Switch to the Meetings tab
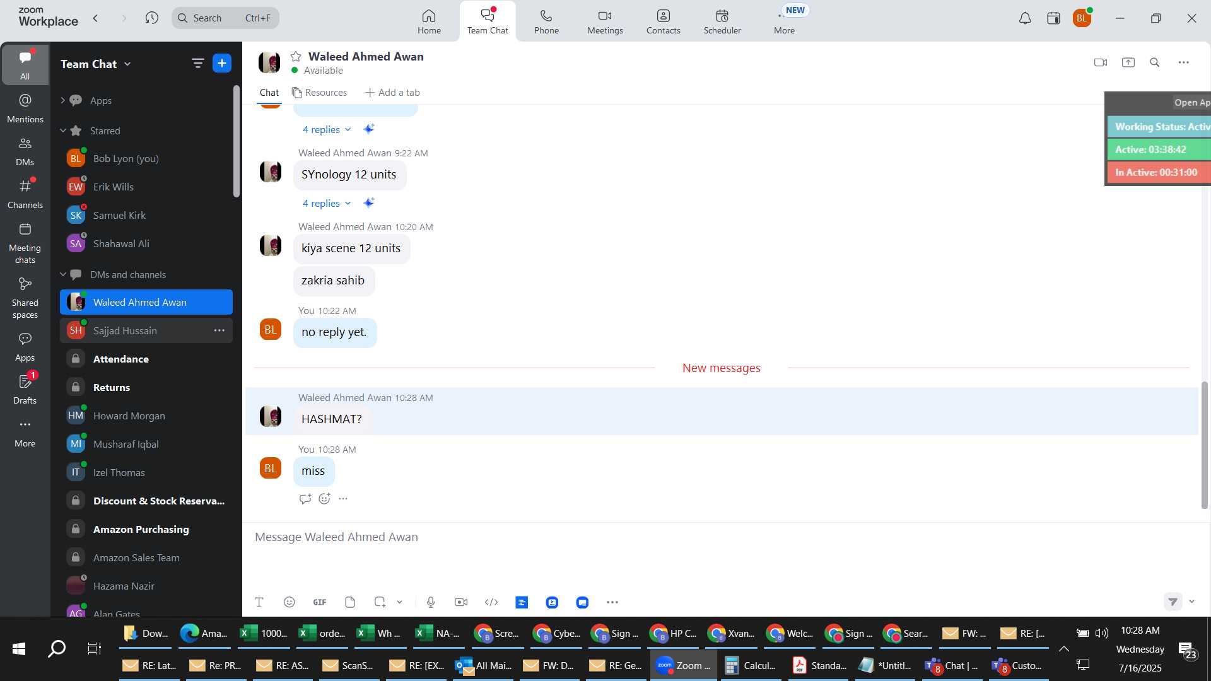This screenshot has height=681, width=1211. point(605,21)
